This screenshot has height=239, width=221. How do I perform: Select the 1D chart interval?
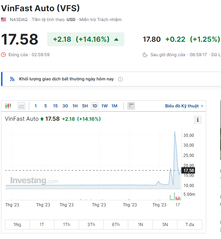(x=95, y=106)
